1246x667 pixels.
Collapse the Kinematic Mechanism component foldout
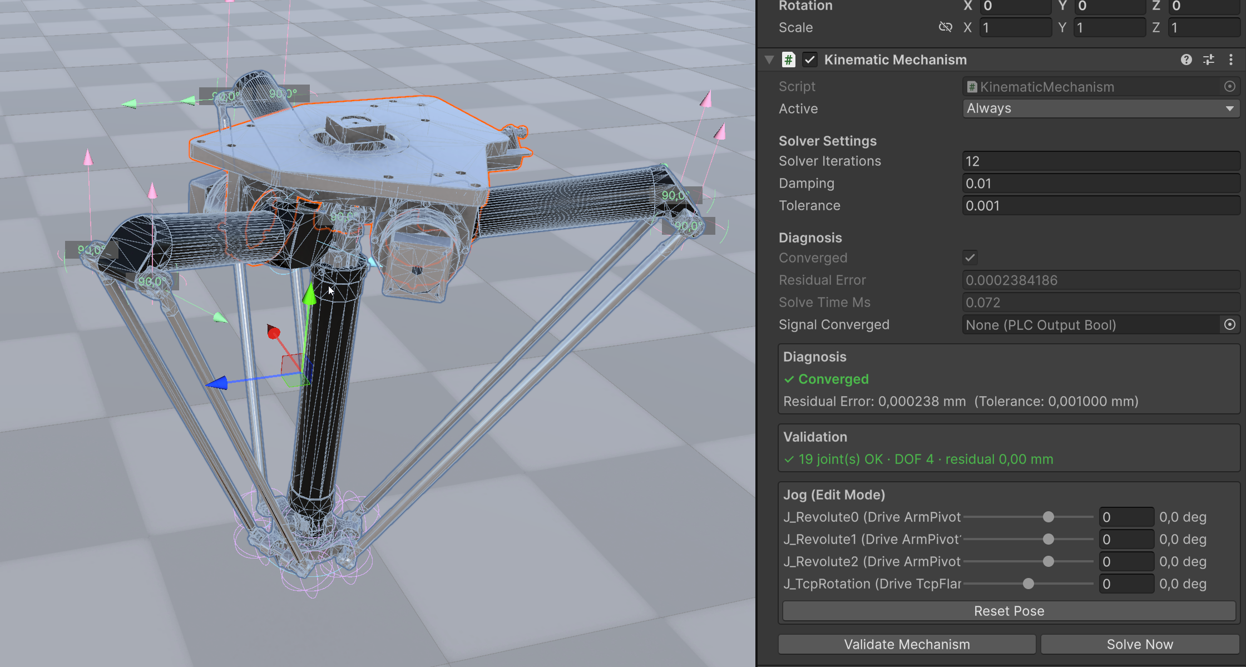(x=769, y=60)
